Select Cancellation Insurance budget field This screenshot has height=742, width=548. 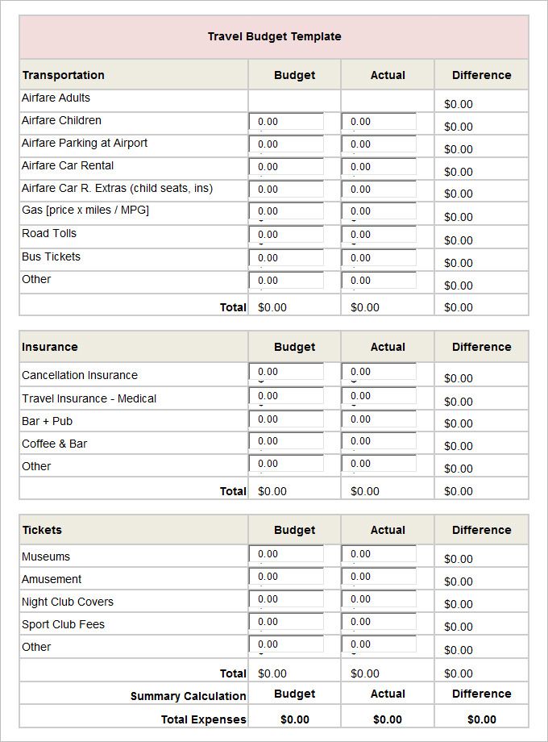click(x=287, y=372)
